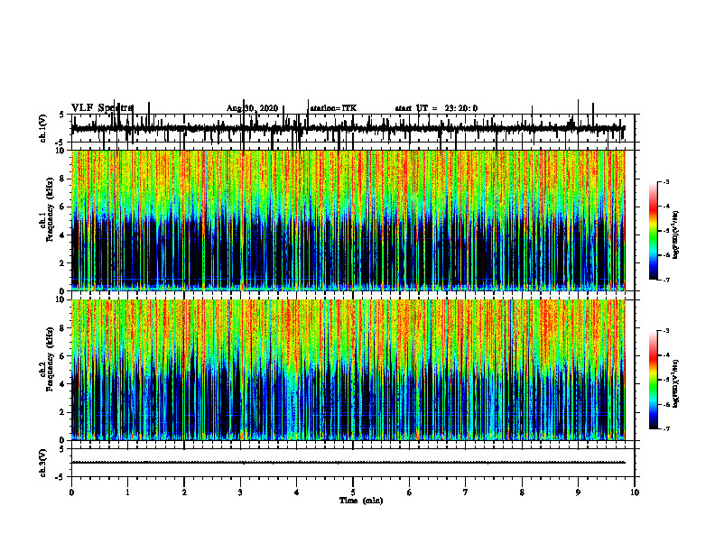Click the "ch.3(V)" axis label
This screenshot has height=552, width=715.
click(42, 464)
